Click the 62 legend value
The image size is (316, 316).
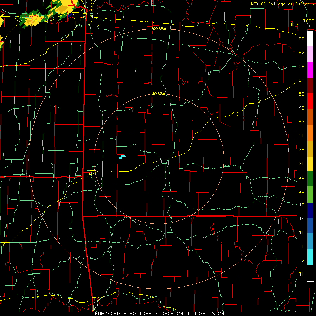pos(302,53)
